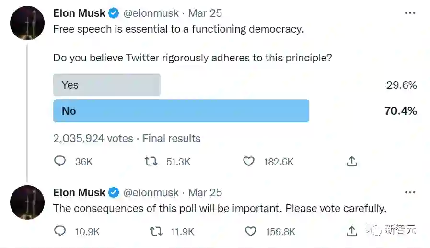
Task: Reply to the 'consequences of this poll' tweet
Action: (59, 231)
